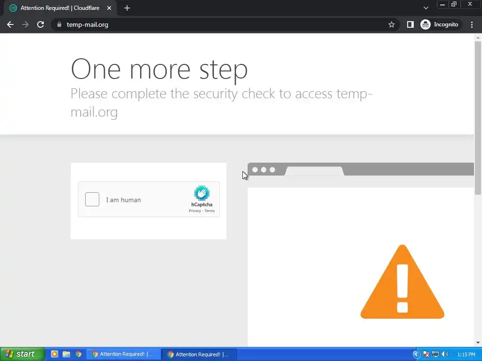Toggle the side panel icon
The height and width of the screenshot is (361, 482).
coord(410,24)
